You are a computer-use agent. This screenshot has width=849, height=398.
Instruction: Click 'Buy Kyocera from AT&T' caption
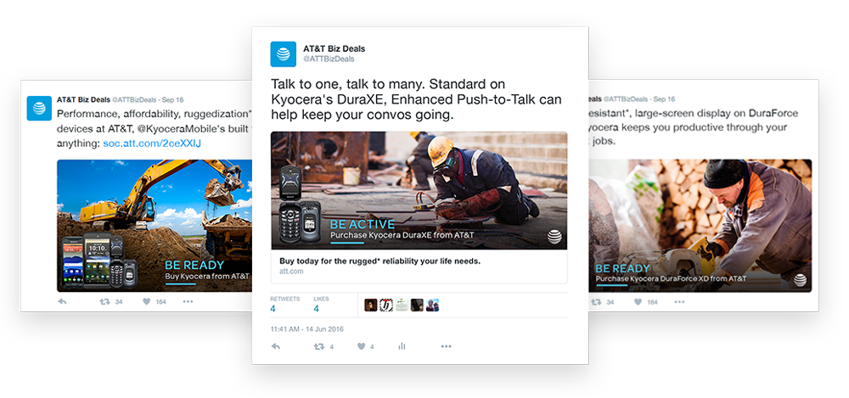click(x=207, y=276)
